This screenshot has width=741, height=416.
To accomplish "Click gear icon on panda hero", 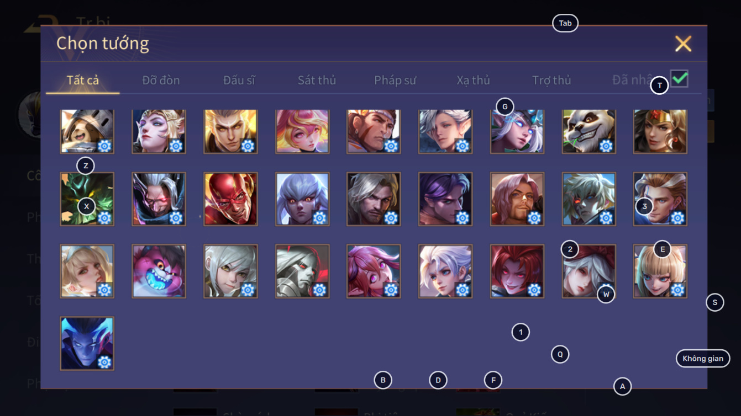I will coord(606,146).
